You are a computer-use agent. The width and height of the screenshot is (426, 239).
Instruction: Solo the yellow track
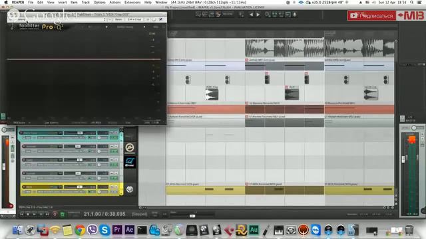[x=116, y=187]
